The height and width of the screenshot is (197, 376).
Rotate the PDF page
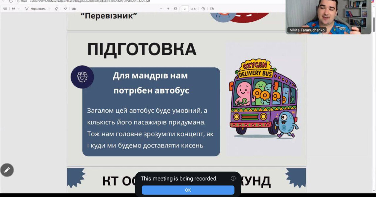click(203, 9)
